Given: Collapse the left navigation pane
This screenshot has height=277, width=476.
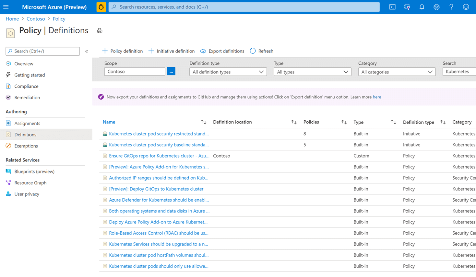Looking at the screenshot, I should point(87,51).
